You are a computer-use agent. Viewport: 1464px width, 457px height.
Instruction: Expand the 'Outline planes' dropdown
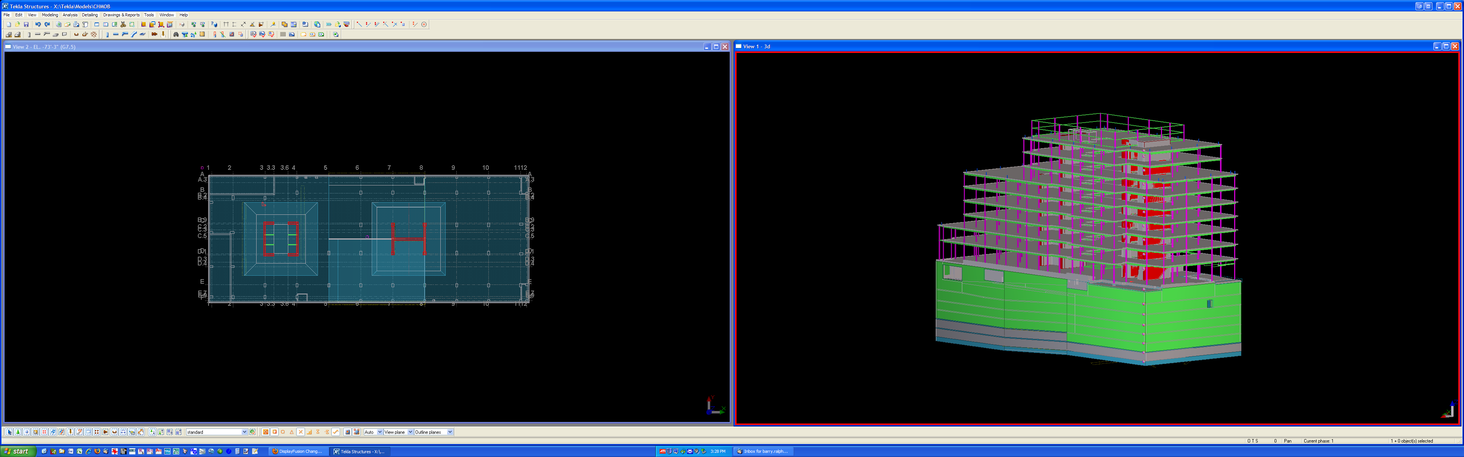coord(449,432)
